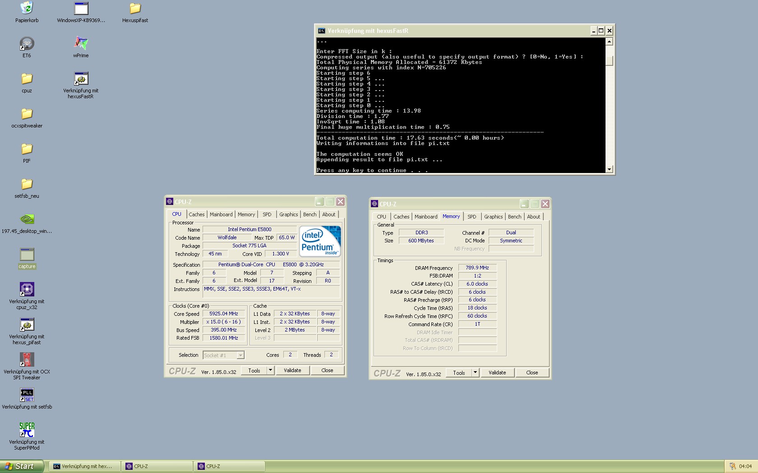Click the right CPU-Z window title icon
758x473 pixels.
pyautogui.click(x=374, y=204)
